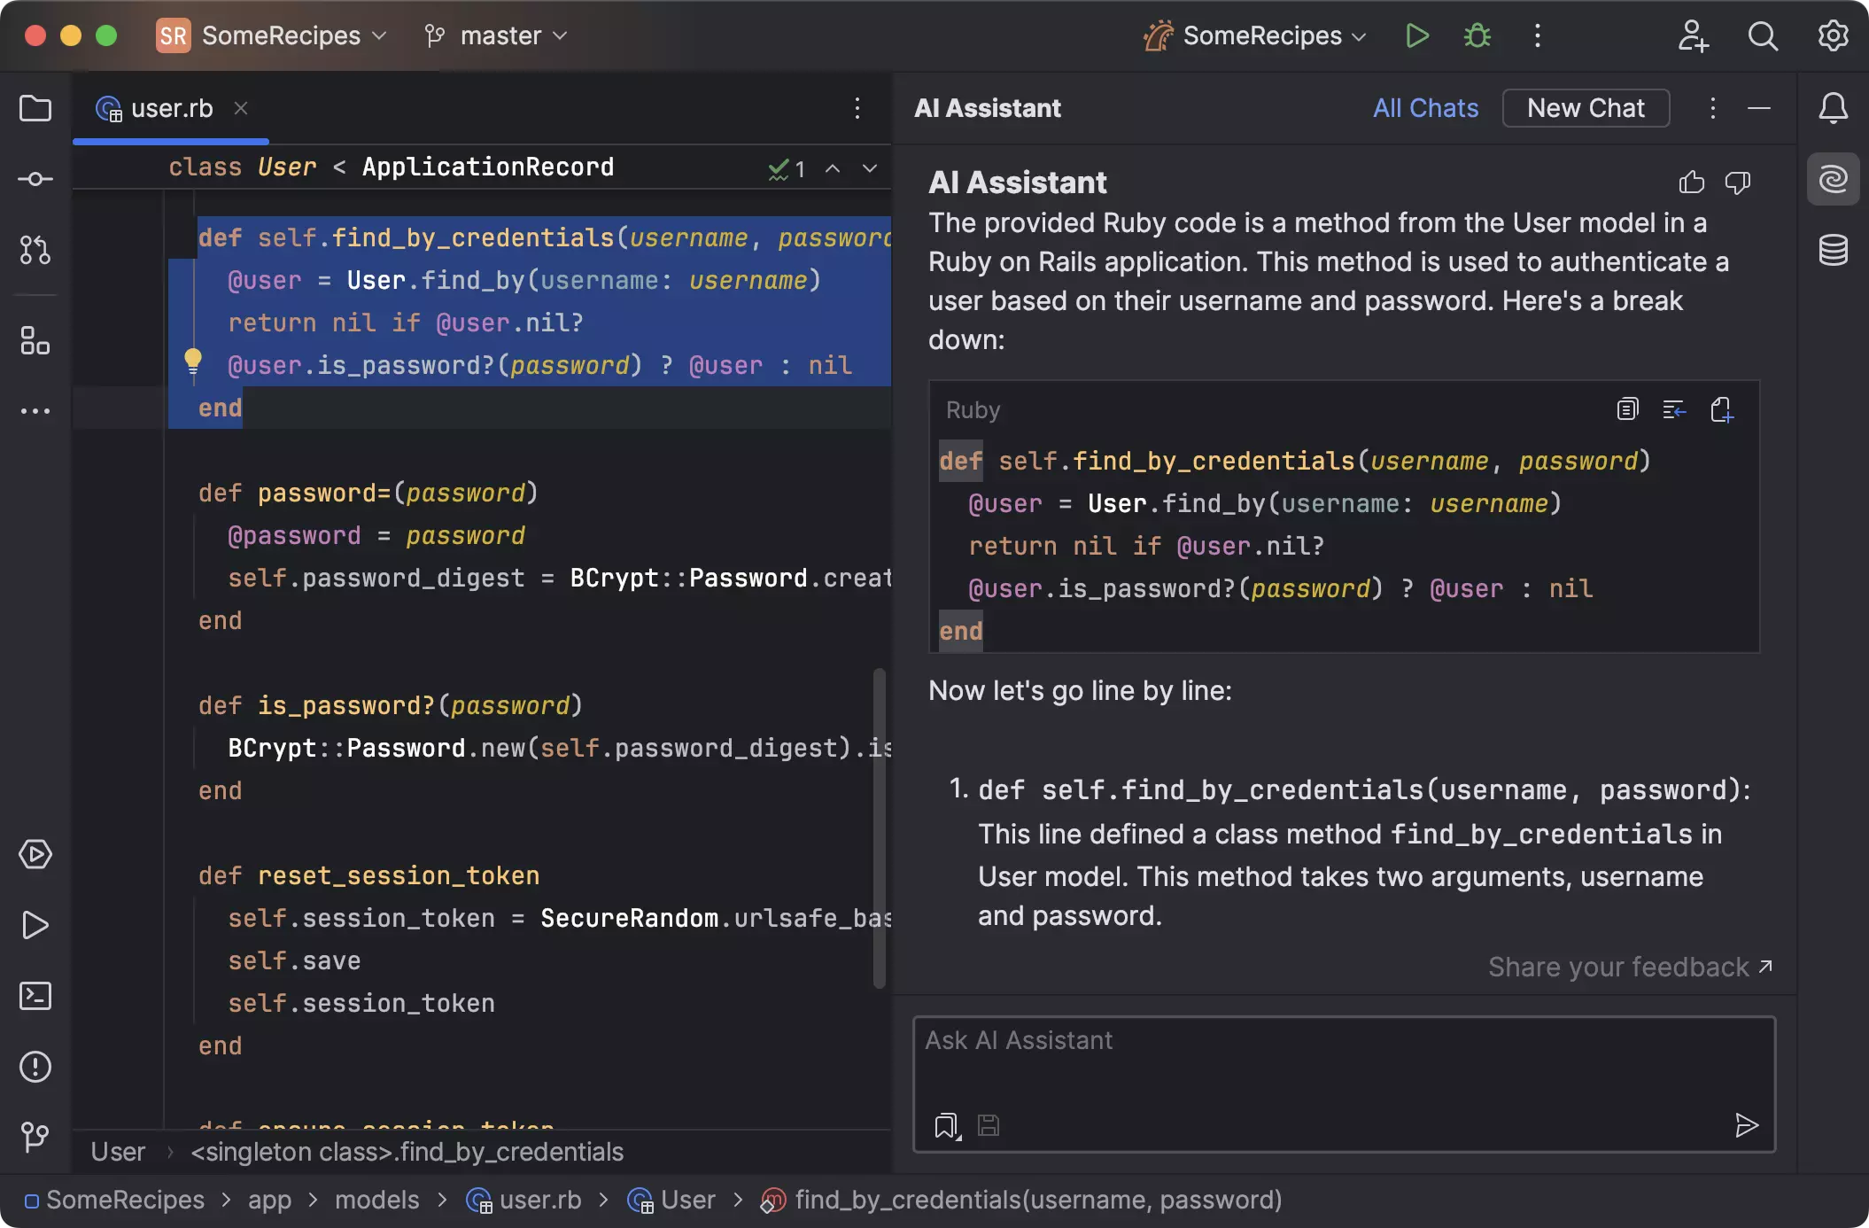The image size is (1869, 1228).
Task: Open the Database tool window
Action: pos(1833,250)
